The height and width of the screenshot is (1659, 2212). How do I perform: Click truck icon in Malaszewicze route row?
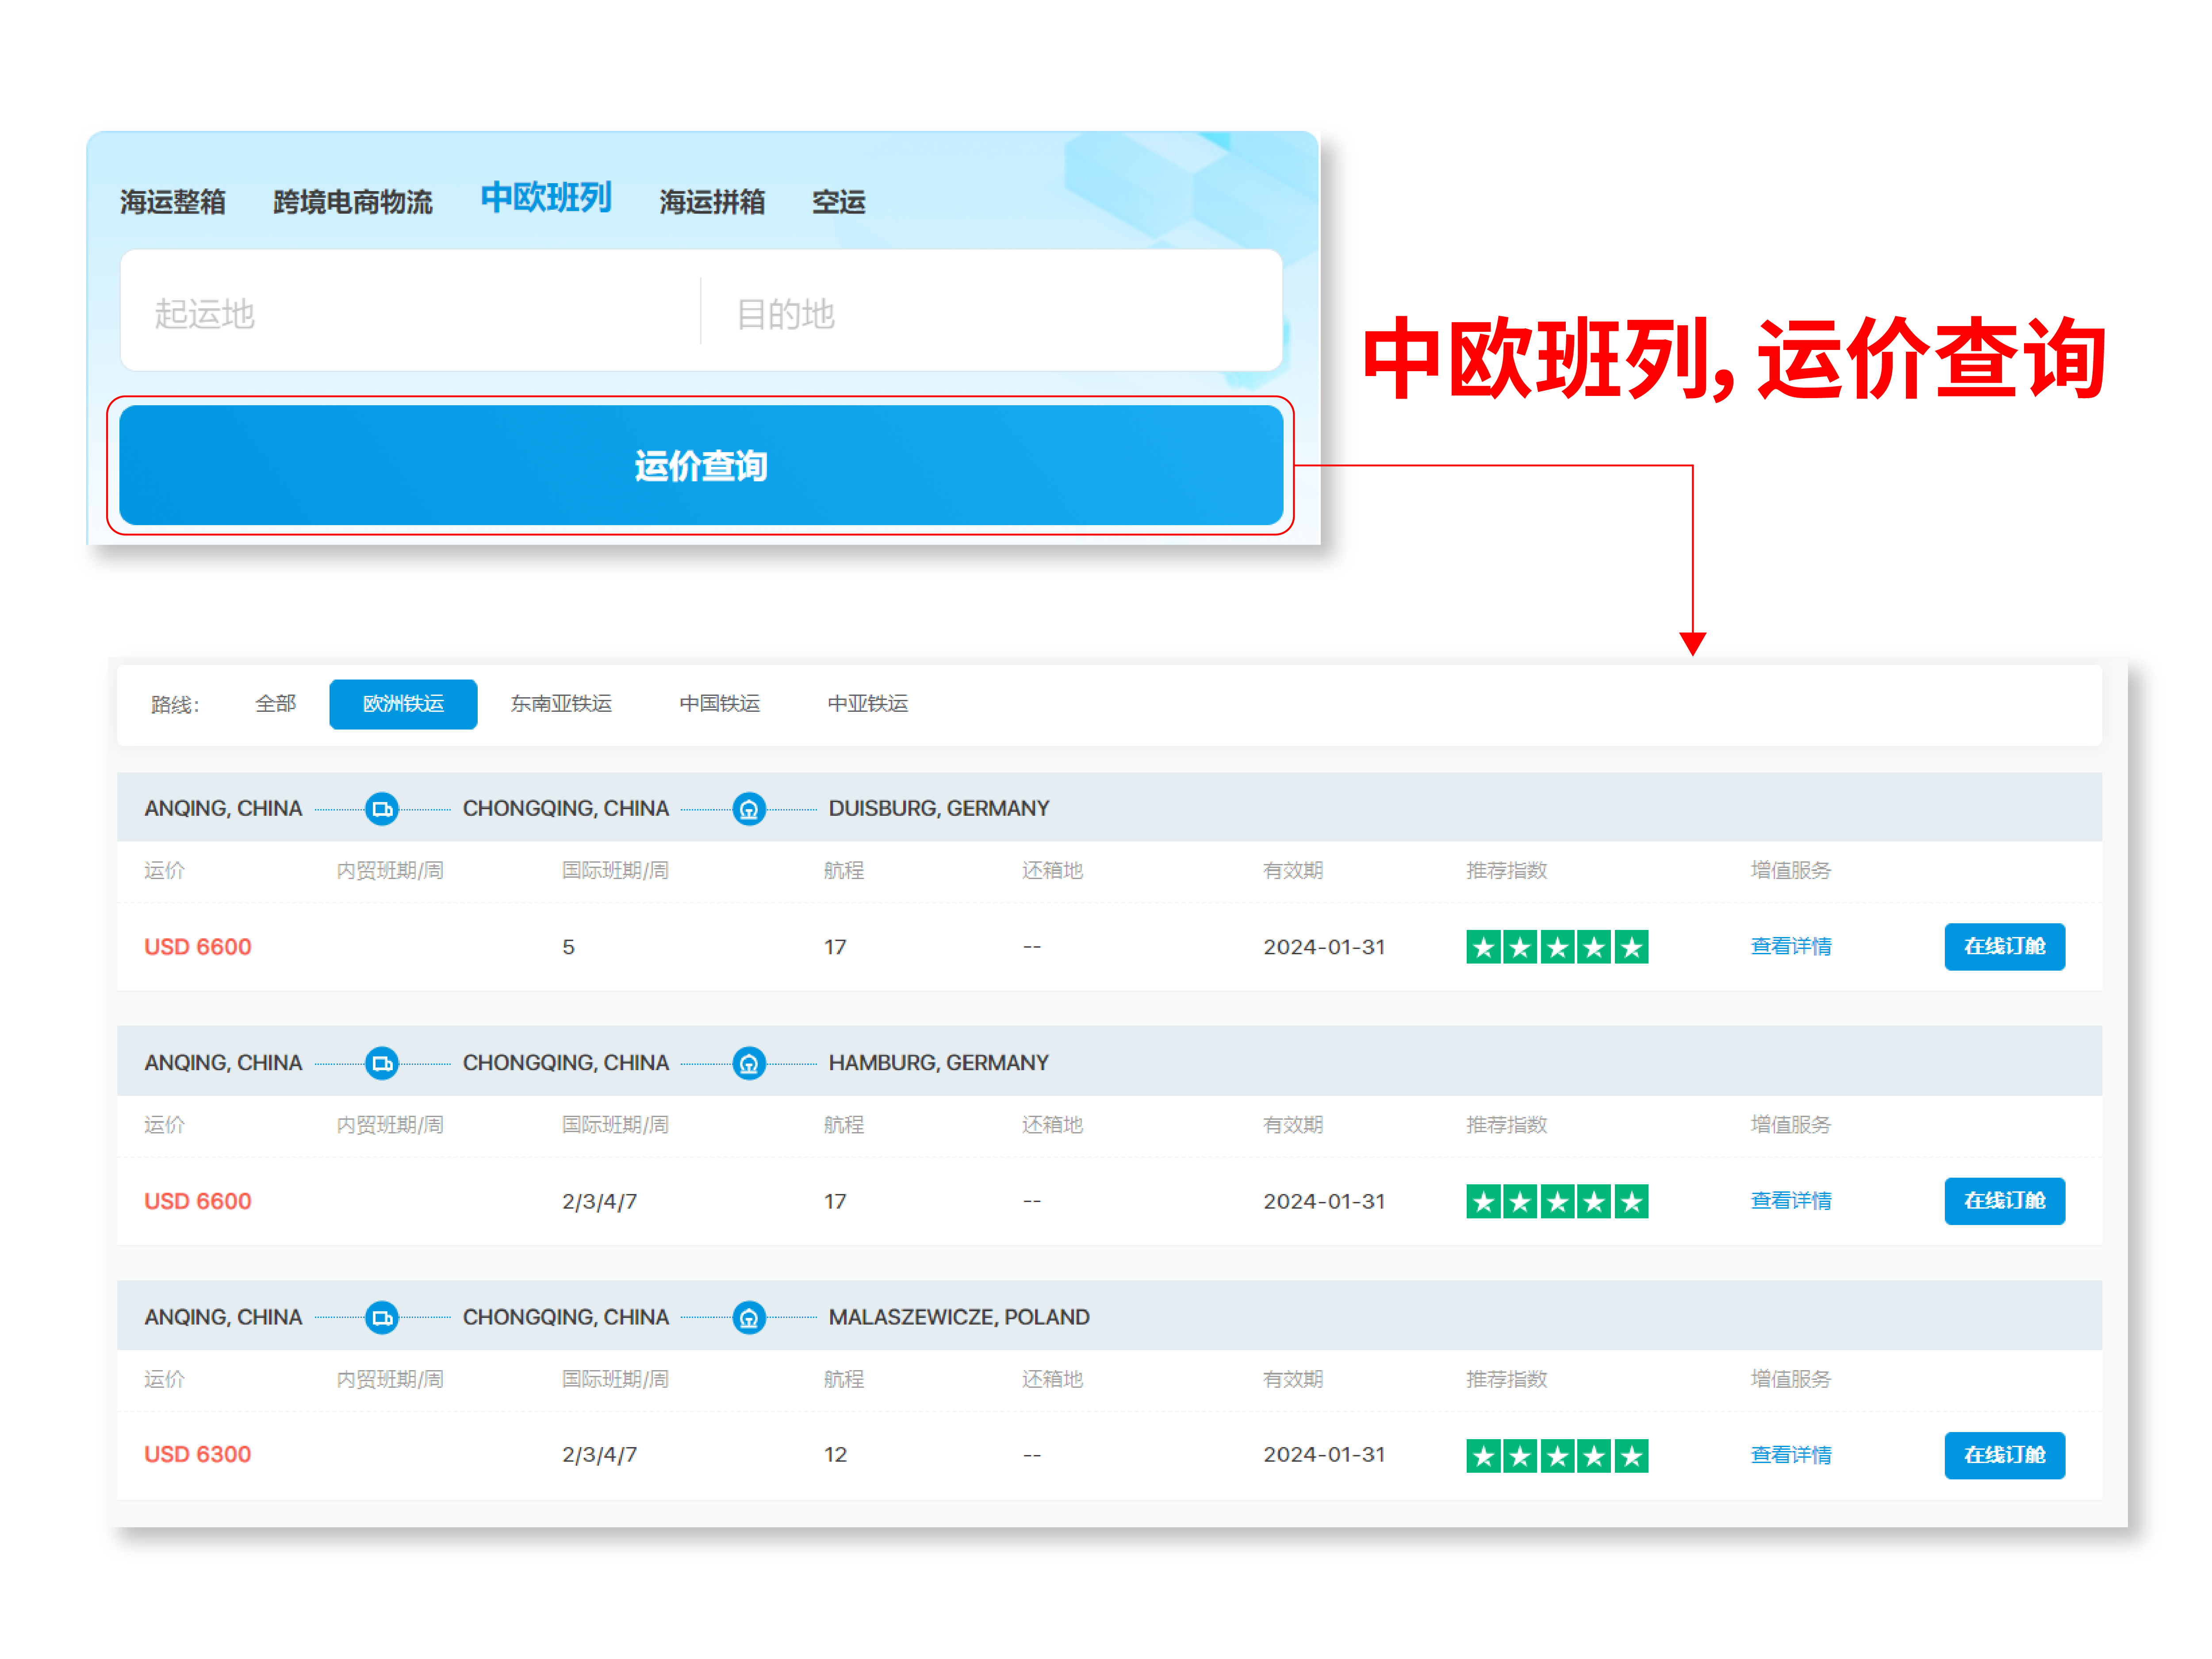pos(382,1317)
